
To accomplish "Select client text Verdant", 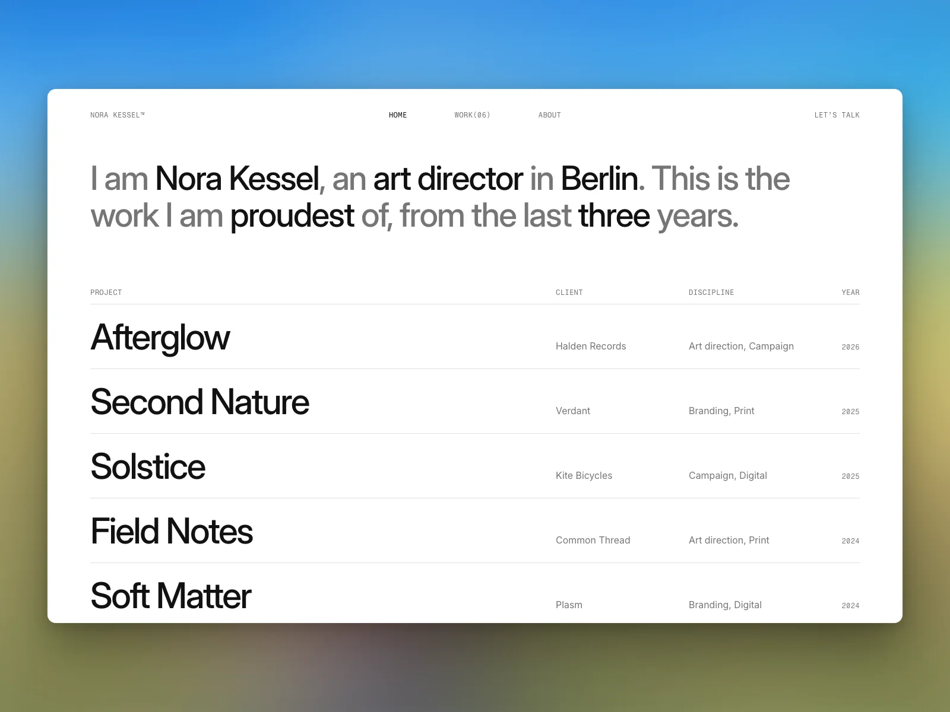I will click(x=573, y=411).
